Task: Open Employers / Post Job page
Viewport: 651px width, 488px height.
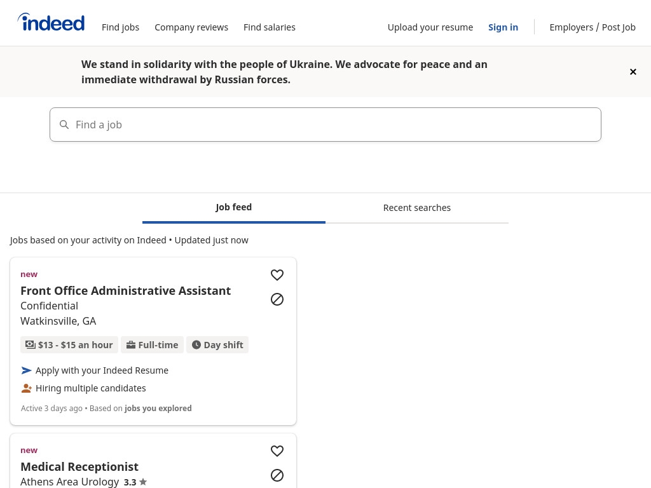Action: [x=593, y=27]
